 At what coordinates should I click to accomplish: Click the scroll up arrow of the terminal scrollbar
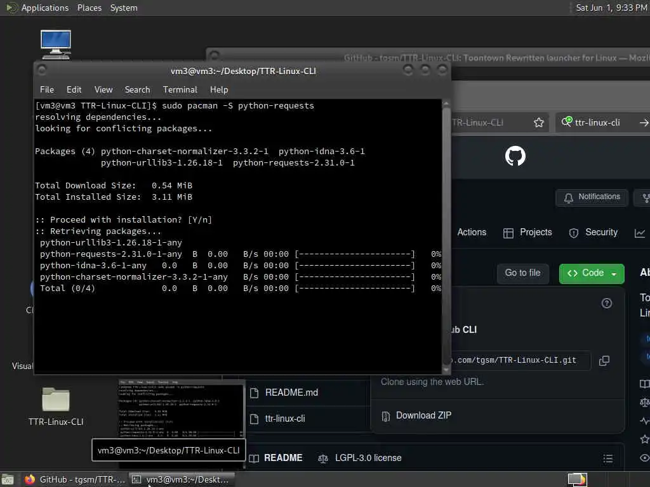tap(446, 103)
